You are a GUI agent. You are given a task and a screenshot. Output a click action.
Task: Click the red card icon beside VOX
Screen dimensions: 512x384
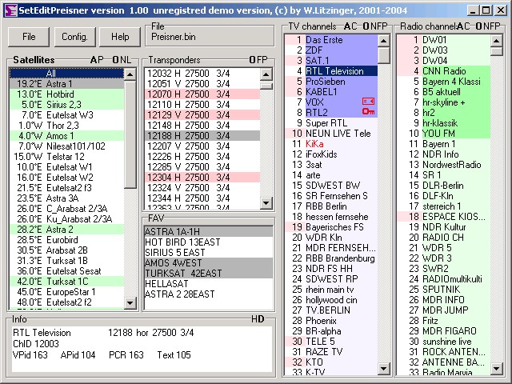368,102
